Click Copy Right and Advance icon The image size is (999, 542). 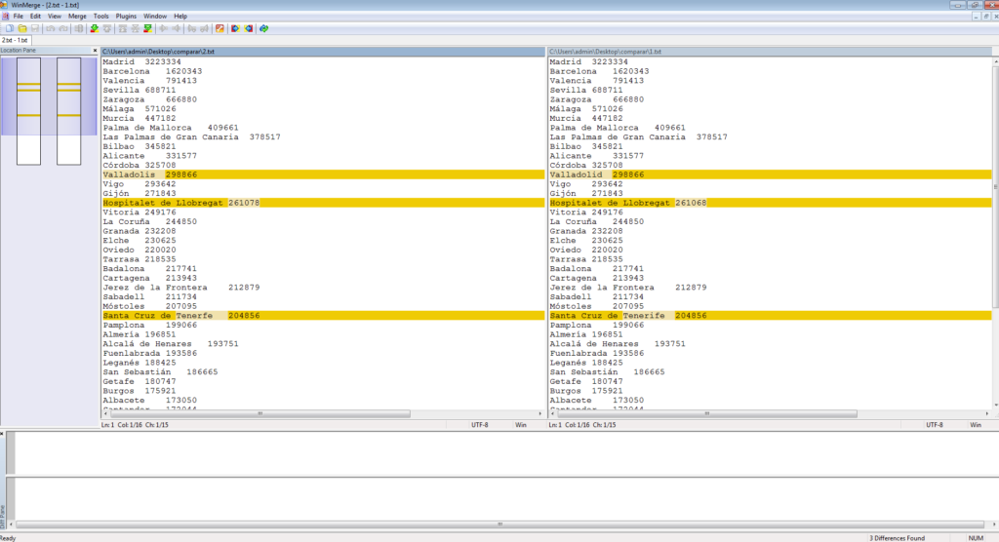[192, 28]
